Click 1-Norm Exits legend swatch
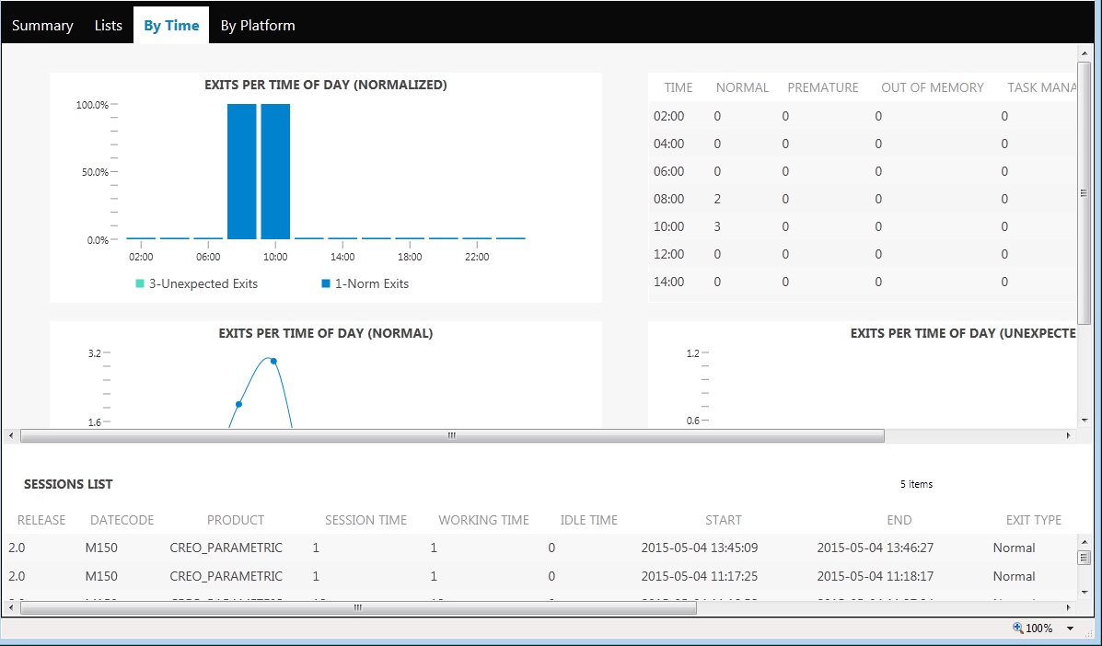The width and height of the screenshot is (1102, 646). (325, 283)
